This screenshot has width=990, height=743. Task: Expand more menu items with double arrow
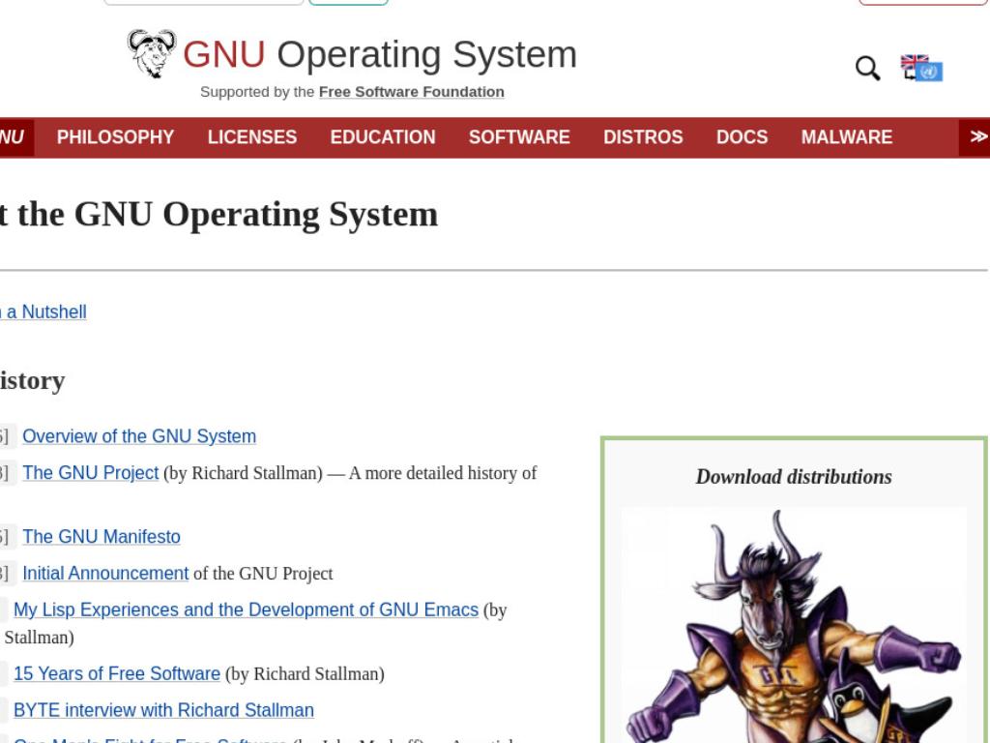pos(976,137)
